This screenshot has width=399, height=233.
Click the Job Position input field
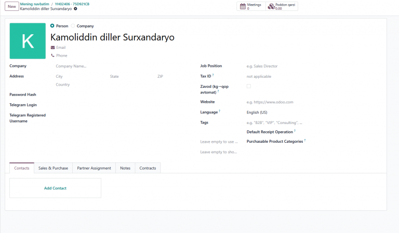tap(313, 66)
